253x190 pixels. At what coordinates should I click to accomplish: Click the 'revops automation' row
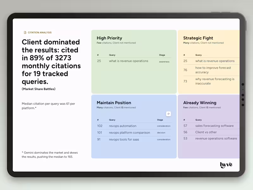pyautogui.click(x=122, y=126)
